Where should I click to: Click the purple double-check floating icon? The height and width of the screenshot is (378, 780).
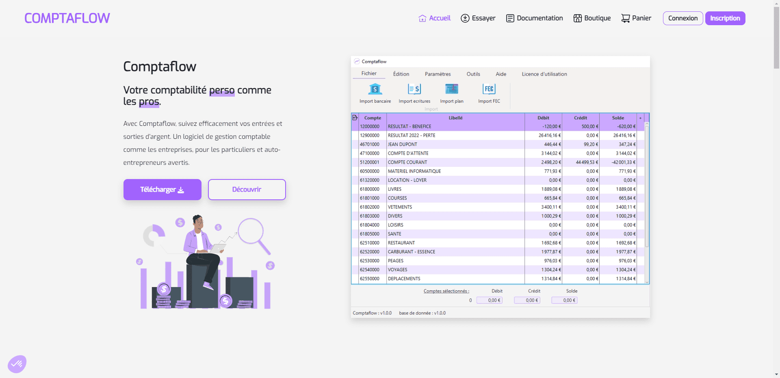[x=17, y=364]
